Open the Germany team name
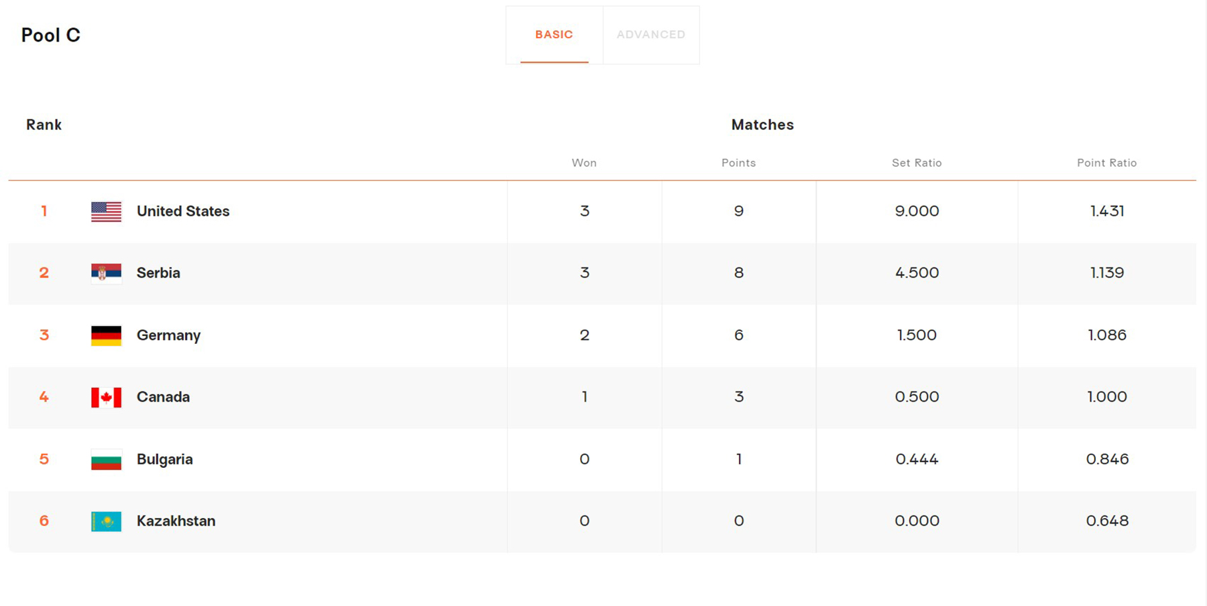This screenshot has width=1207, height=606. coord(168,335)
